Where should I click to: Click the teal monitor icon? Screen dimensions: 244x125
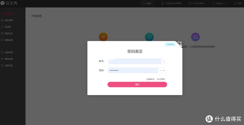[x=149, y=37]
